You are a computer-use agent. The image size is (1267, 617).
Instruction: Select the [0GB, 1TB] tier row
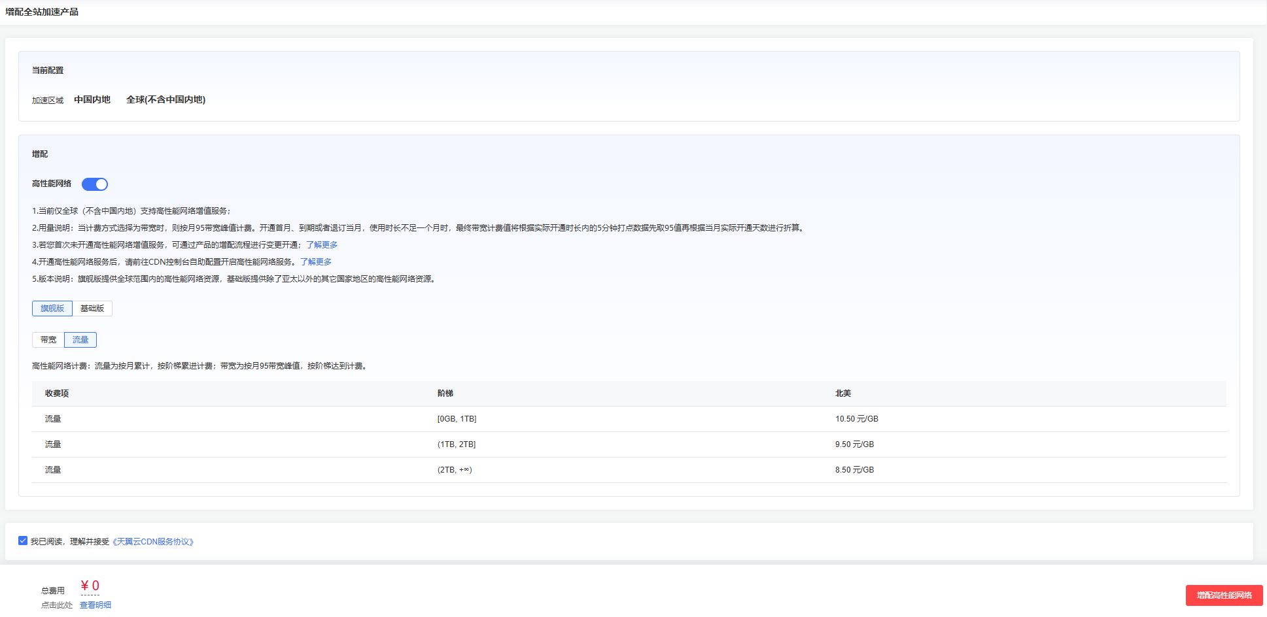457,419
